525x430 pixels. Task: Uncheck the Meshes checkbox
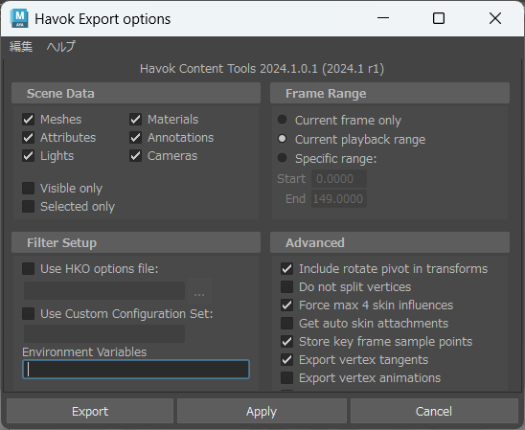[x=29, y=119]
